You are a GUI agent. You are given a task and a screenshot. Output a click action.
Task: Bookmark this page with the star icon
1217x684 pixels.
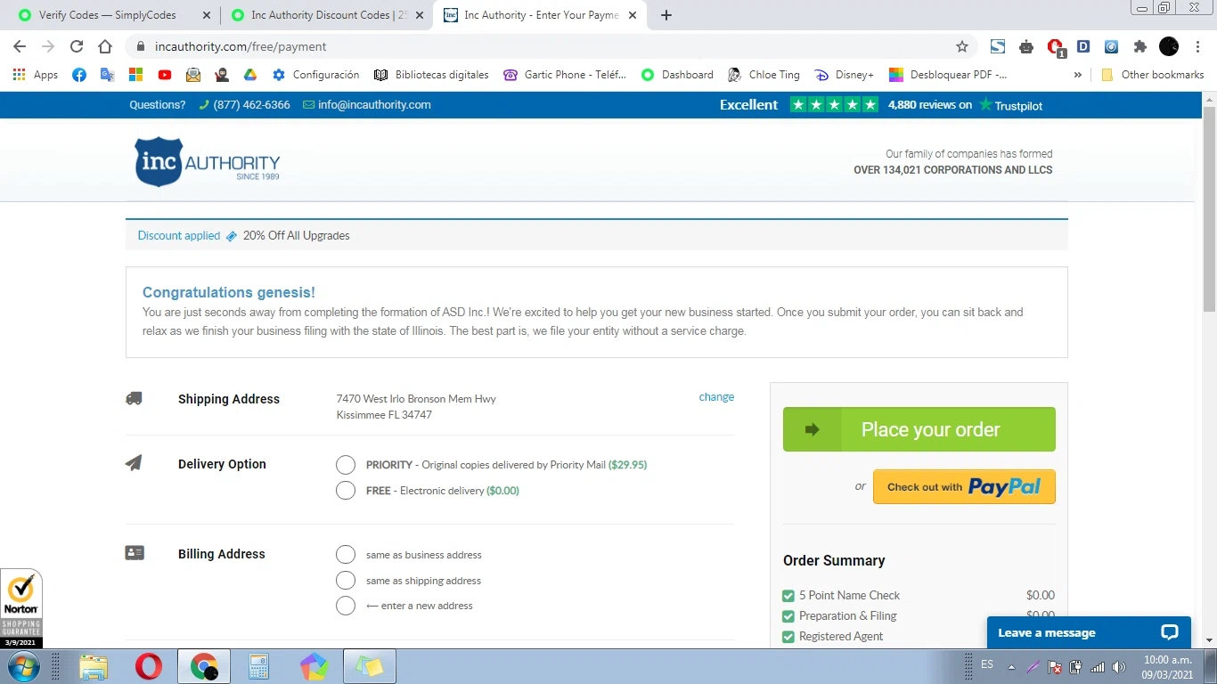(x=962, y=46)
